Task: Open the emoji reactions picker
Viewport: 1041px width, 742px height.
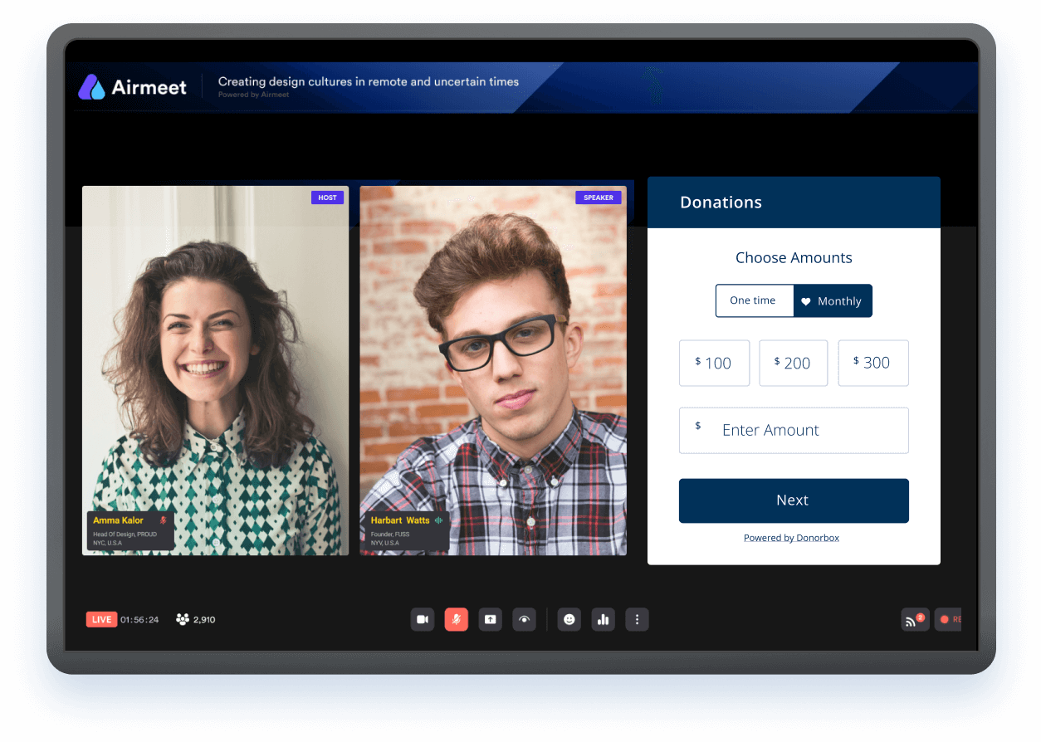Action: [569, 619]
